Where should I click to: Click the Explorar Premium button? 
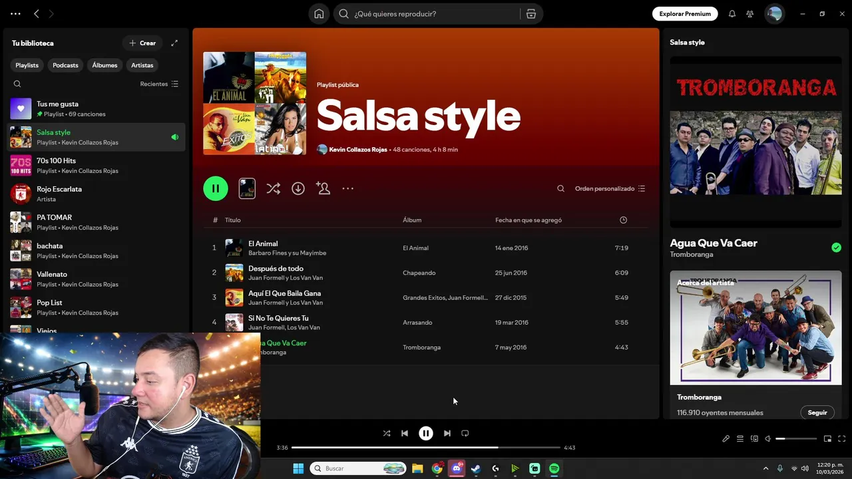[x=685, y=13]
